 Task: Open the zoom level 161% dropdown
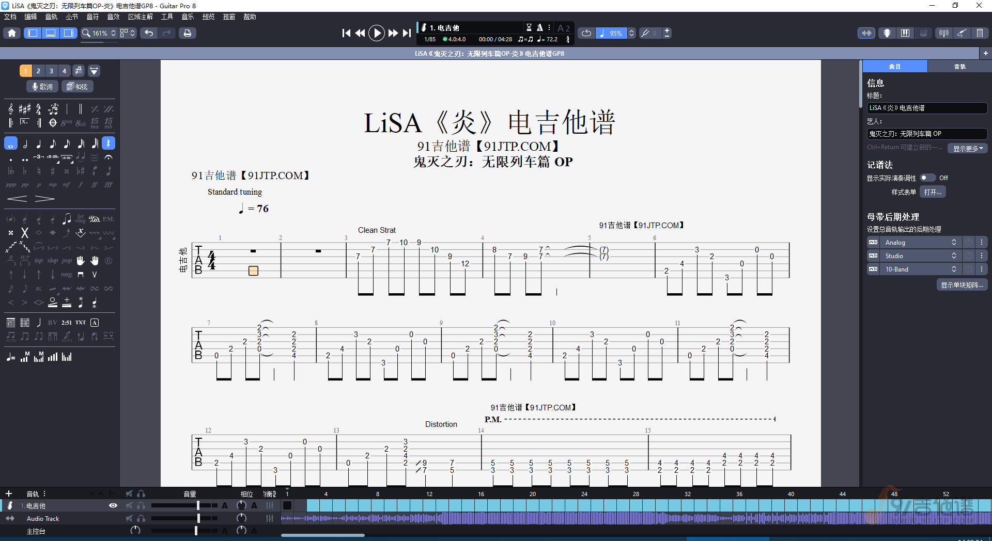click(x=99, y=33)
